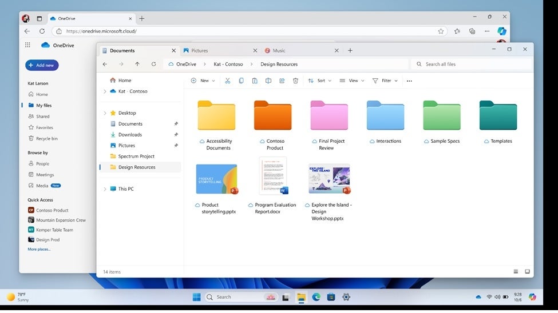Expand the Kat - Contoso tree node
Image resolution: width=558 pixels, height=313 pixels.
coord(105,91)
